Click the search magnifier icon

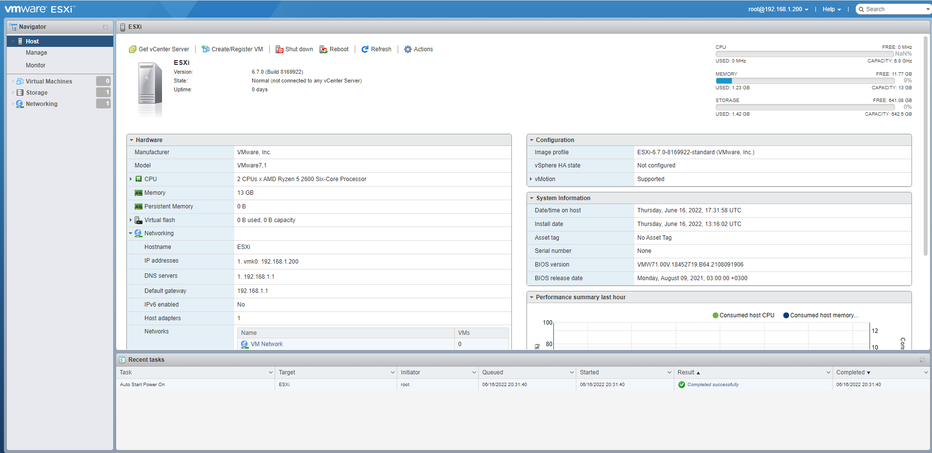861,9
